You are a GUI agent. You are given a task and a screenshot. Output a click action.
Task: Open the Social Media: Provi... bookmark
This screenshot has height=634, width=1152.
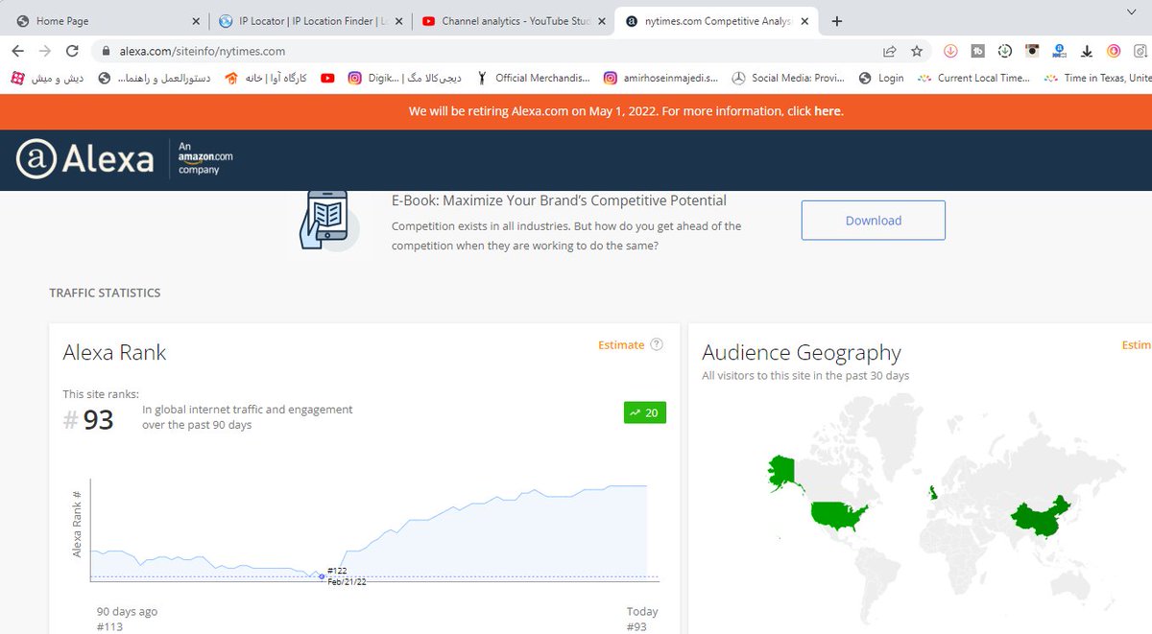[789, 78]
